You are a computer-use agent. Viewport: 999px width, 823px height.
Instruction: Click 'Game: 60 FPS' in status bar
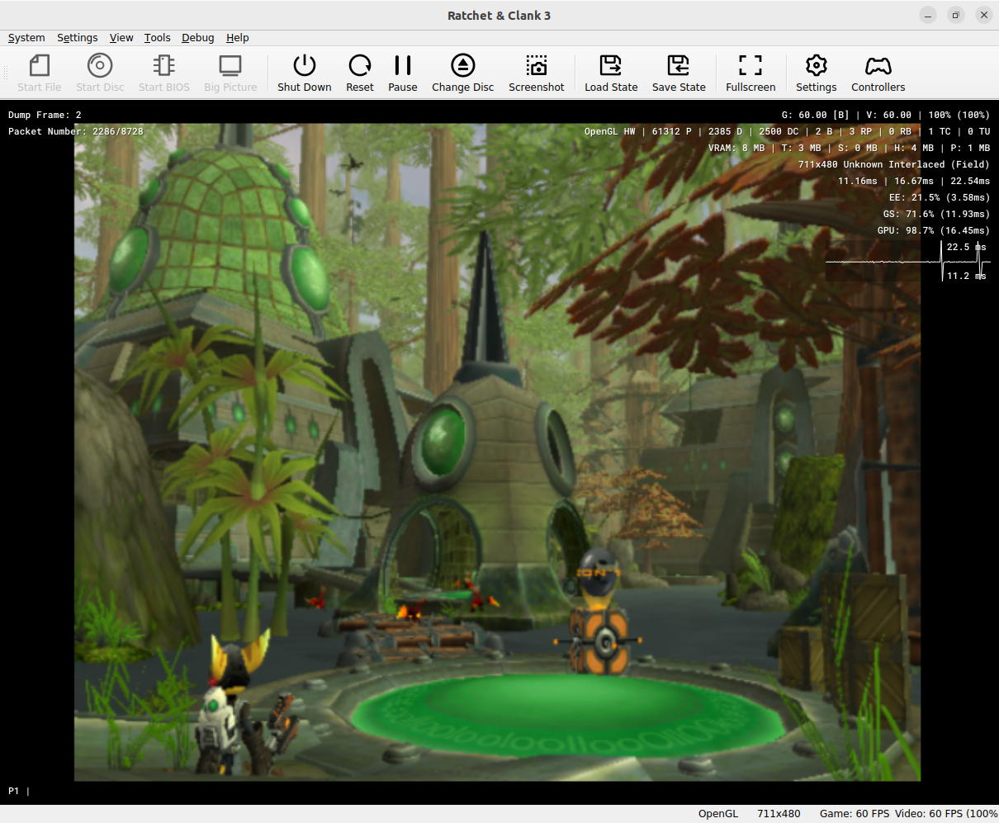855,814
